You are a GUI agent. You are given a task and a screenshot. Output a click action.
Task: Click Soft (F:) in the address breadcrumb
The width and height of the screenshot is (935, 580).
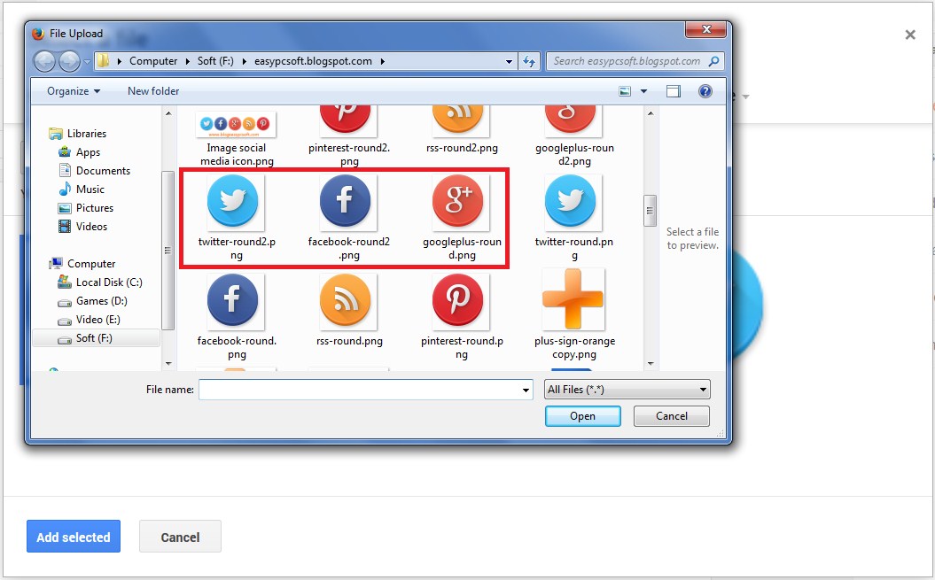pyautogui.click(x=215, y=61)
